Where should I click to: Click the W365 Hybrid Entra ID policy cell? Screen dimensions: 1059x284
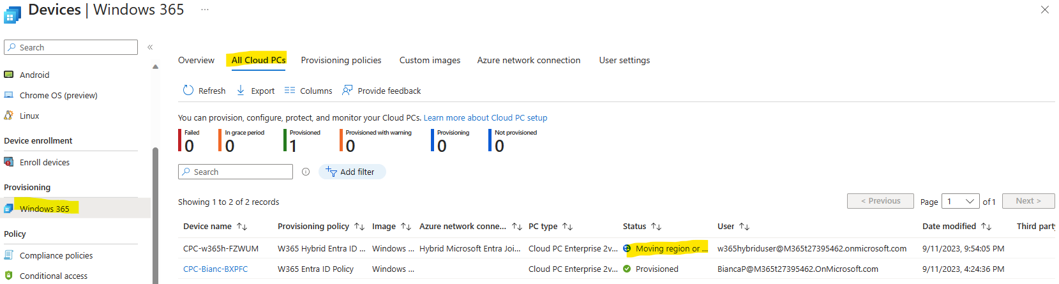(321, 248)
